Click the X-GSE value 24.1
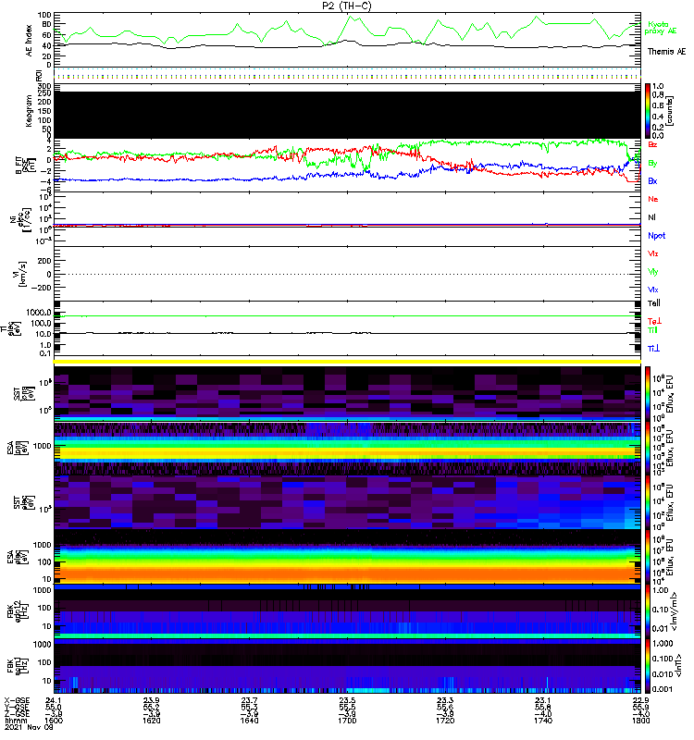This screenshot has height=740, width=694. (x=54, y=700)
